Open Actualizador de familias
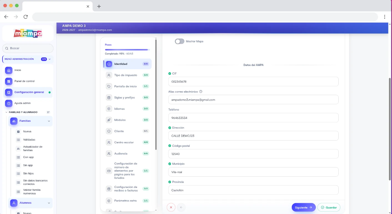This screenshot has width=392, height=214. (33, 149)
